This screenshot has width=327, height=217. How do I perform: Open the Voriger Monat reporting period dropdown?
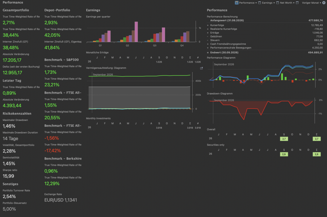pyautogui.click(x=311, y=3)
